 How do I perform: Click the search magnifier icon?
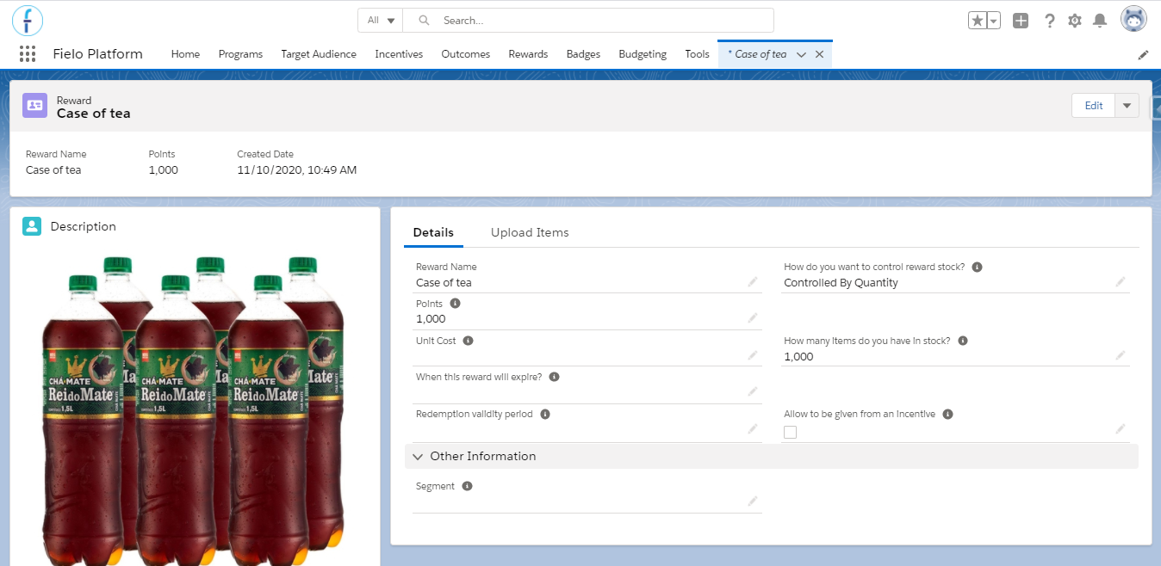[424, 20]
